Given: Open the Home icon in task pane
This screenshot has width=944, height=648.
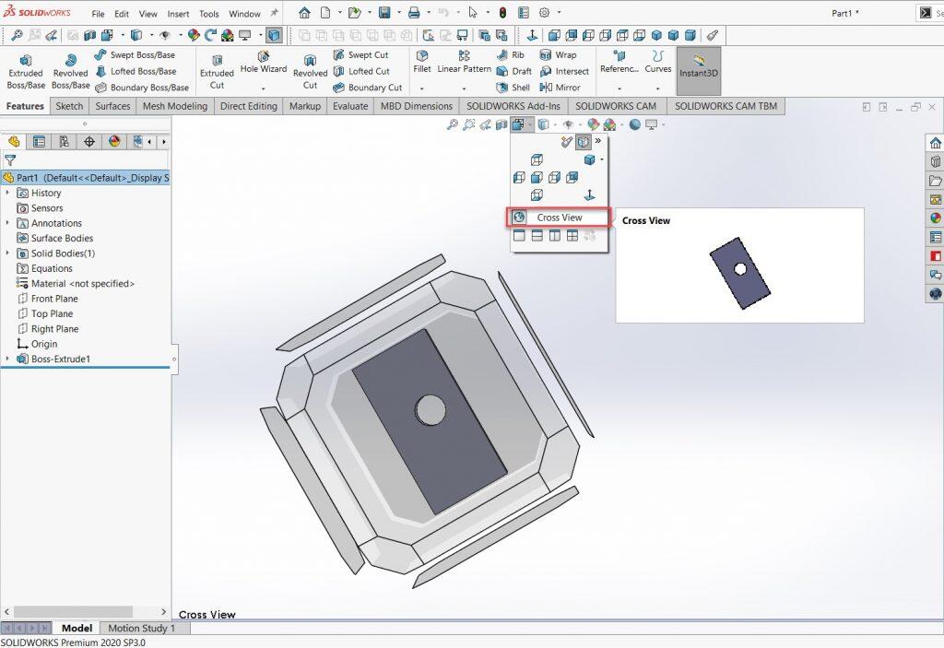Looking at the screenshot, I should pyautogui.click(x=935, y=143).
